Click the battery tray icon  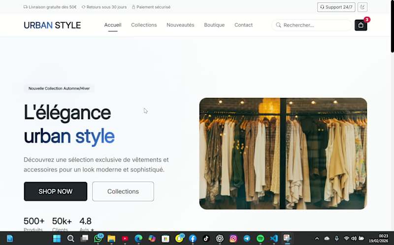(361, 239)
